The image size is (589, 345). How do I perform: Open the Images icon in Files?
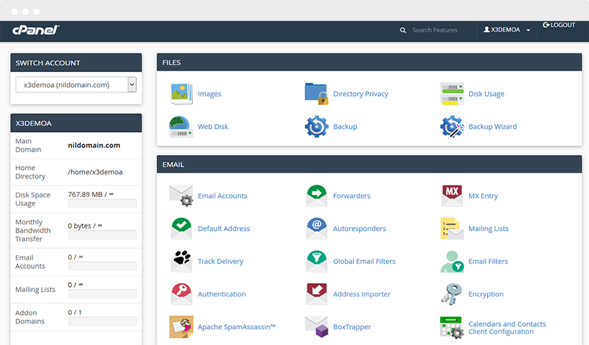pyautogui.click(x=181, y=94)
